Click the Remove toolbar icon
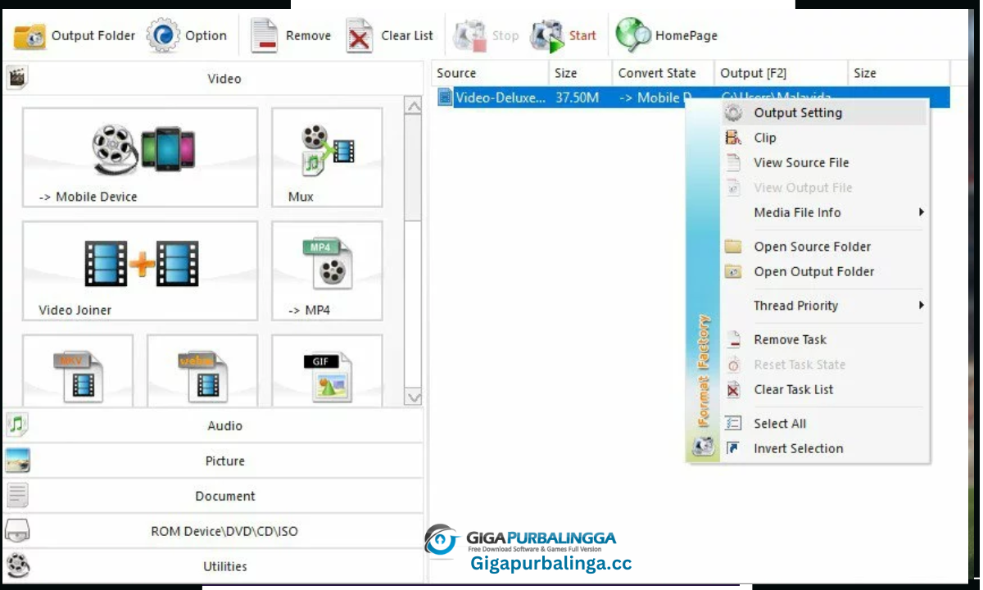 pyautogui.click(x=264, y=36)
